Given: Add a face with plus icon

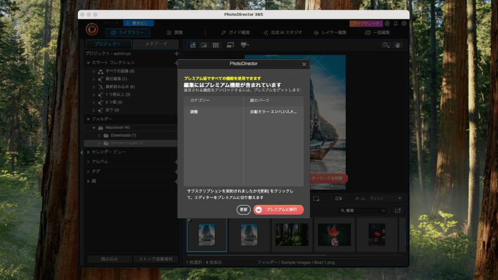Looking at the screenshot, I should pos(176,181).
